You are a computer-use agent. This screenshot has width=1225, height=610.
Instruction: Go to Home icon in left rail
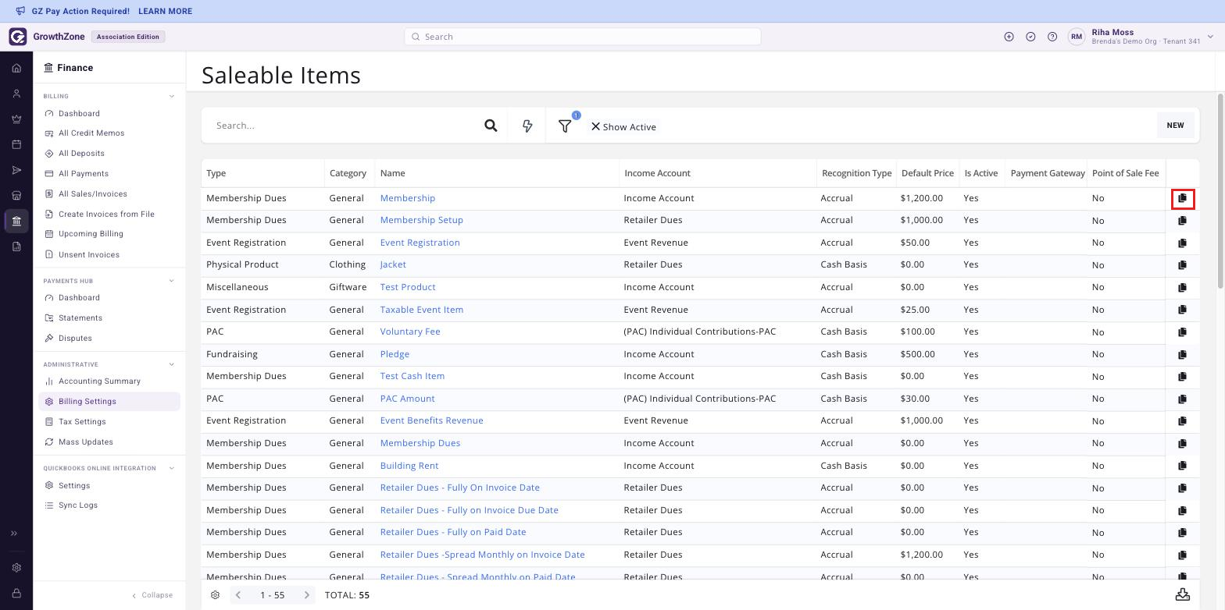tap(16, 69)
